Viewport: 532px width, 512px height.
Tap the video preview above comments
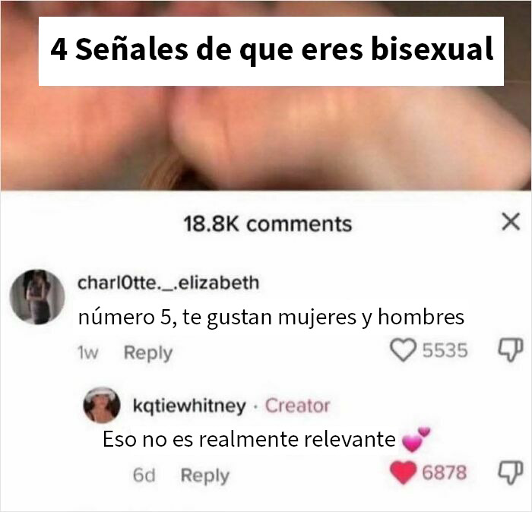coord(266,137)
